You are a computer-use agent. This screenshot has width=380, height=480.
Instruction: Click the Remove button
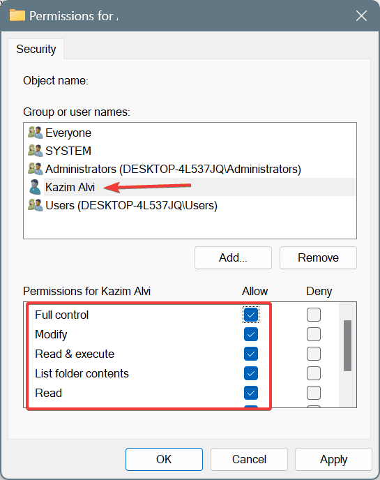[318, 257]
